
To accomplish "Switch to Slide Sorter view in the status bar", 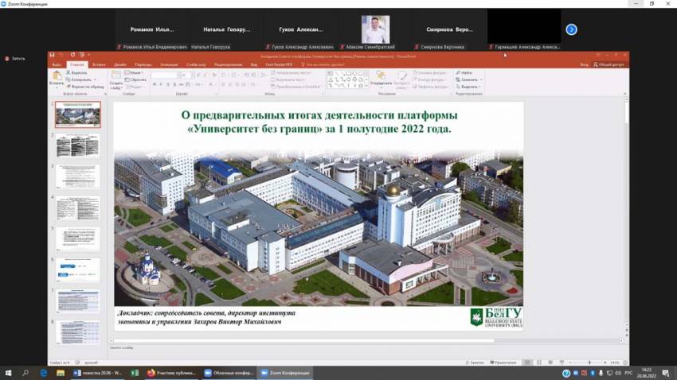I will tap(539, 363).
